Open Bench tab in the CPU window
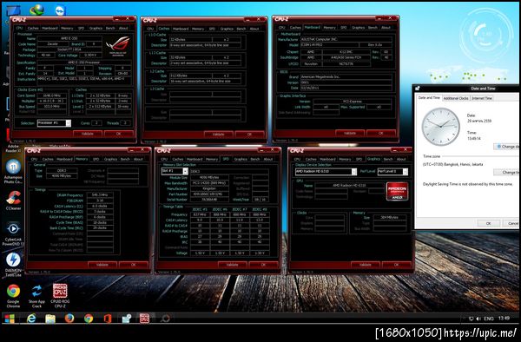The width and height of the screenshot is (521, 342). (110, 29)
